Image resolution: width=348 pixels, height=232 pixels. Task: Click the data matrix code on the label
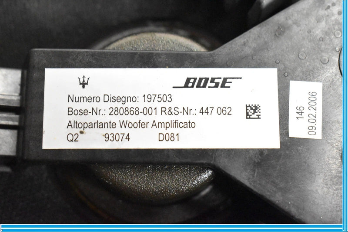click(x=253, y=111)
